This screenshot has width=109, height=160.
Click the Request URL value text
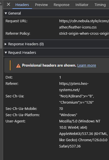coord(84,24)
